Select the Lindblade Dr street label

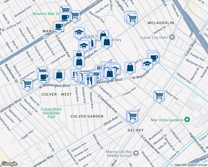175,136
